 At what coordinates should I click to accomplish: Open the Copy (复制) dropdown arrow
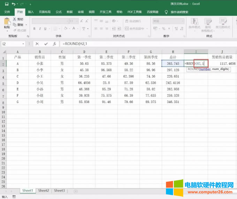[26, 25]
